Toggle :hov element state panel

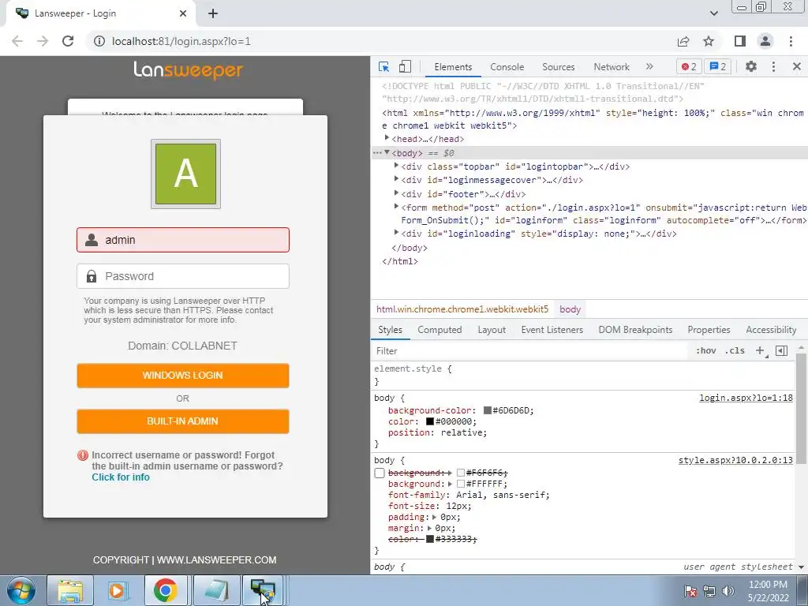(x=705, y=351)
